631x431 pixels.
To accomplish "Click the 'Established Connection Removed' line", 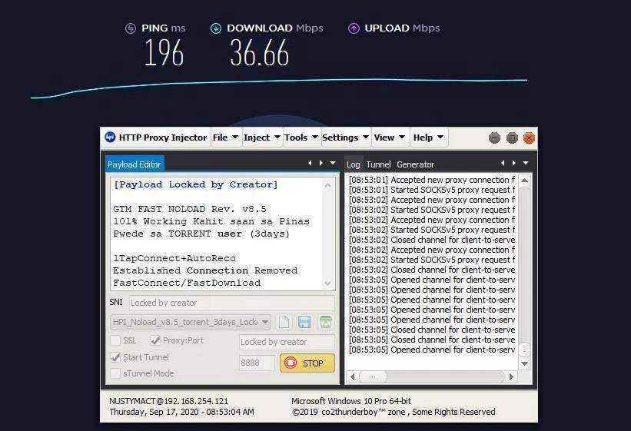I will click(x=205, y=270).
